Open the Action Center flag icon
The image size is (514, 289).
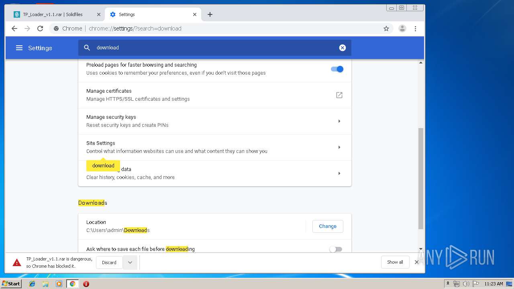(x=476, y=284)
